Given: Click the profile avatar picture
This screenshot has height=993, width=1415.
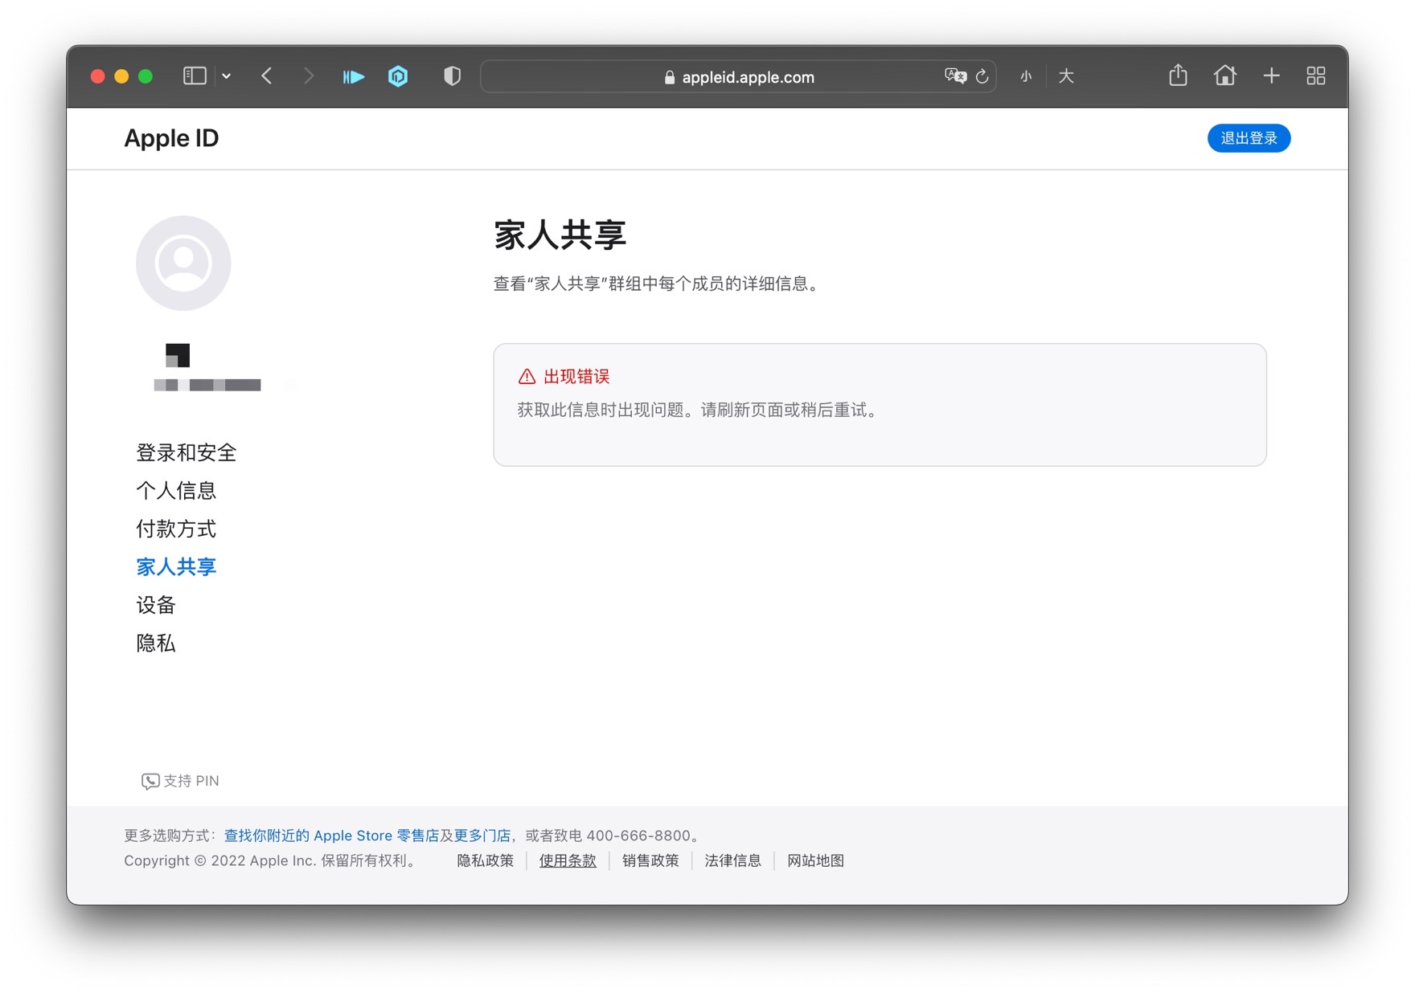Looking at the screenshot, I should click(x=183, y=263).
